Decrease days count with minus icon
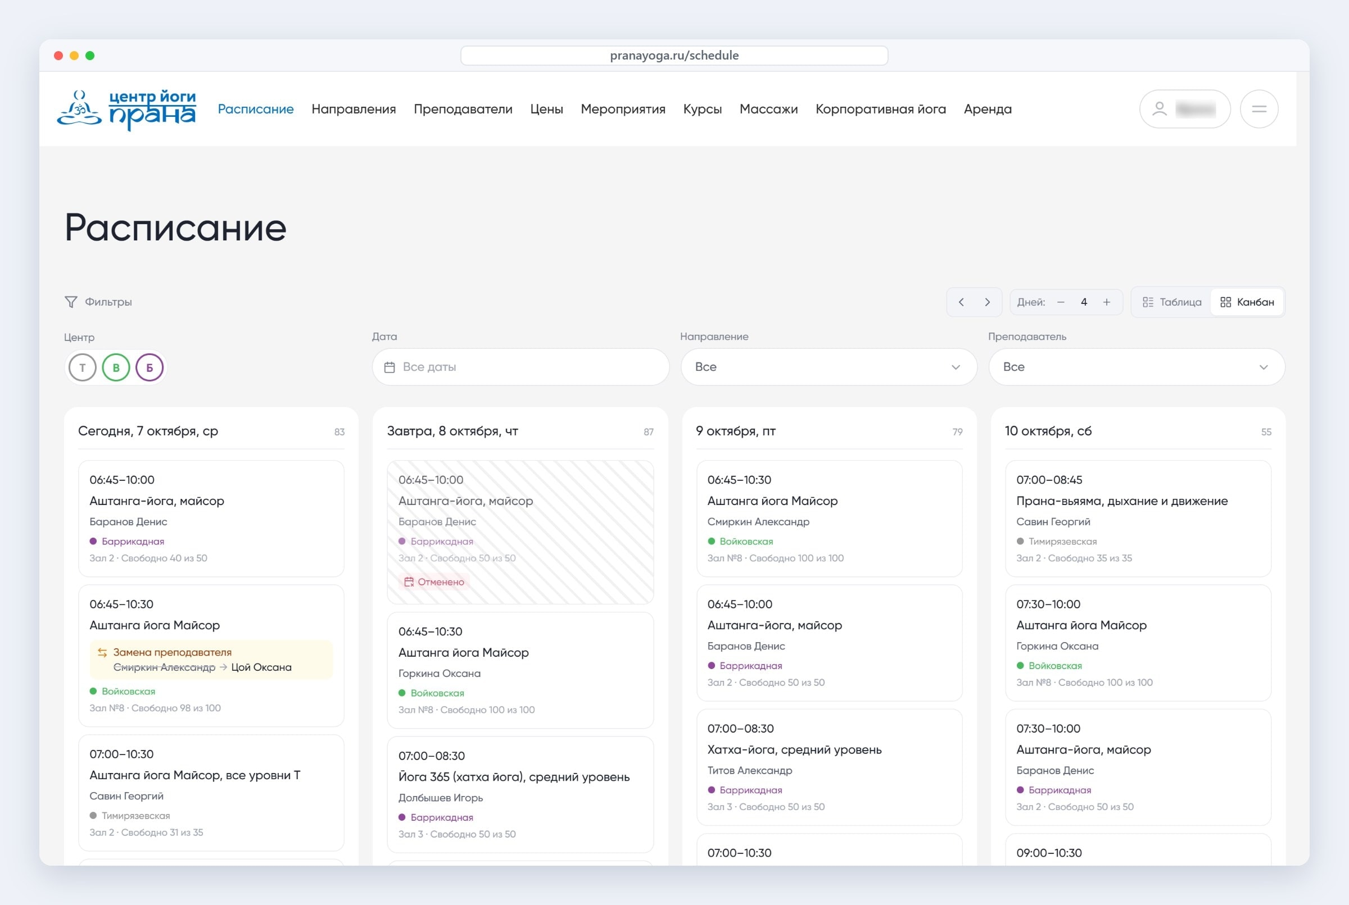This screenshot has width=1349, height=905. click(x=1061, y=302)
